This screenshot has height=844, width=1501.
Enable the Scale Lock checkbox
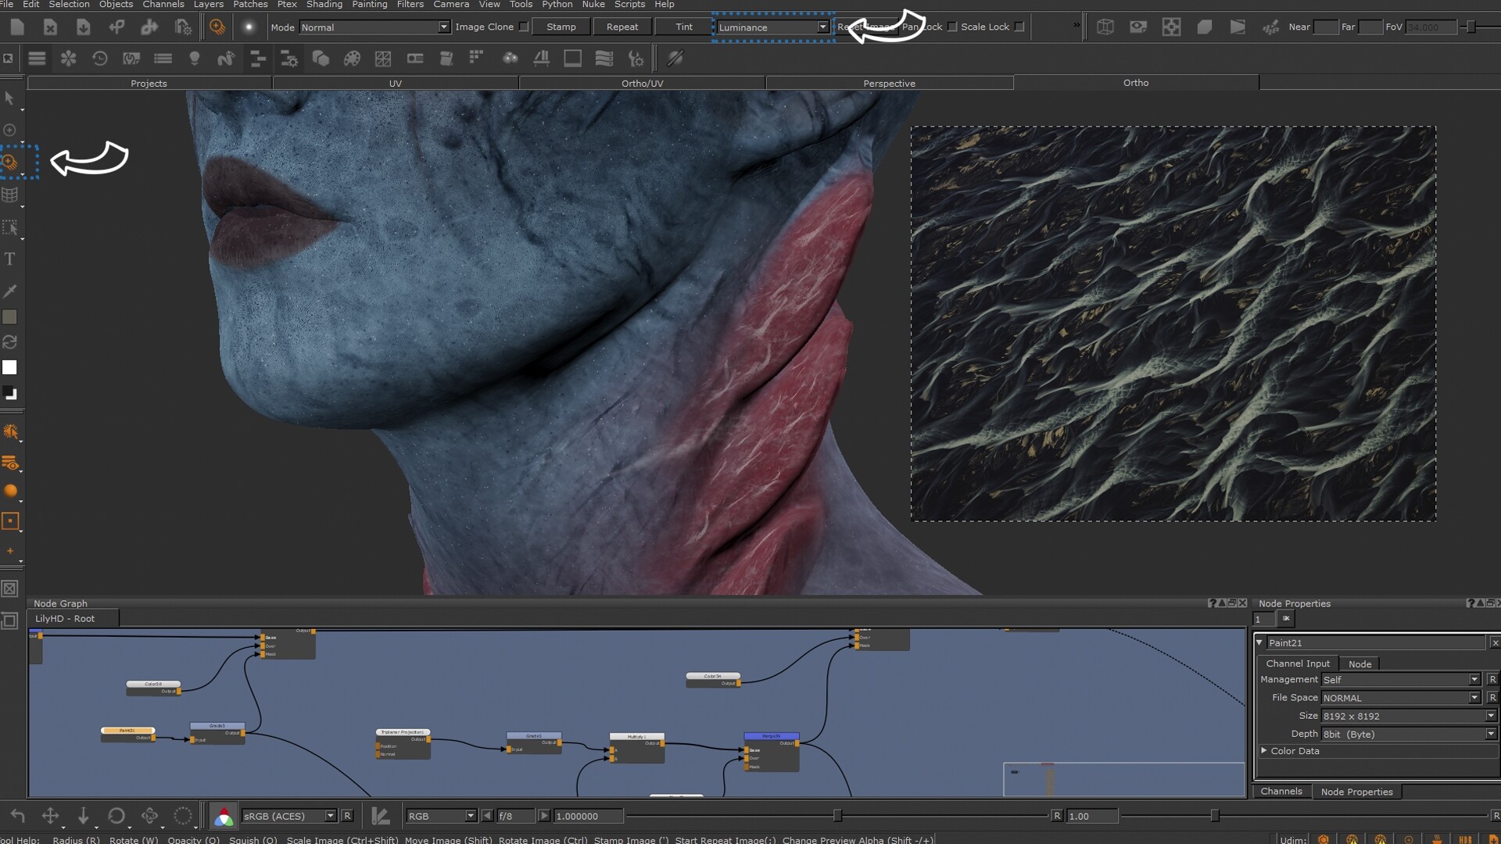click(x=1019, y=27)
